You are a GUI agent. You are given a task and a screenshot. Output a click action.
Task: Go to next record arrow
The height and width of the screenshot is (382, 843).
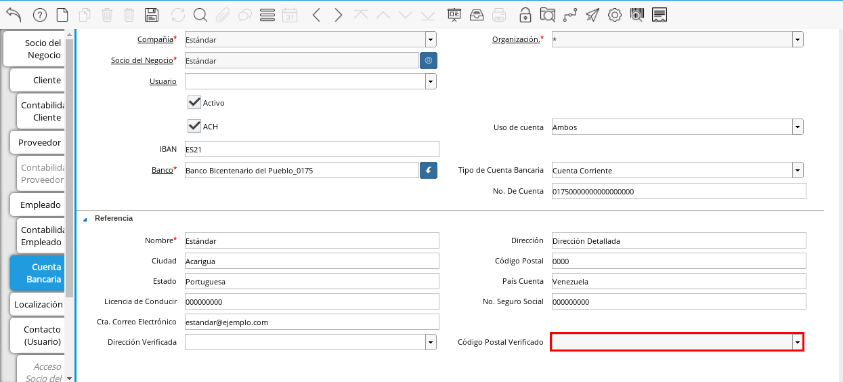click(x=339, y=15)
